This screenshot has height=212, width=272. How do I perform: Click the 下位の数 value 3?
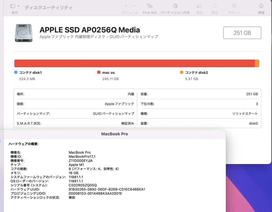(257, 104)
